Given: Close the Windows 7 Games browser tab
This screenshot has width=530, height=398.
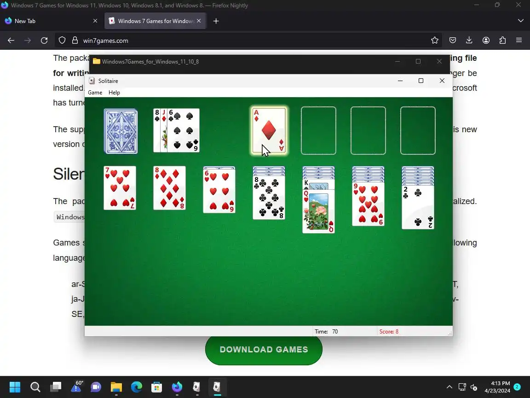Looking at the screenshot, I should coord(199,21).
